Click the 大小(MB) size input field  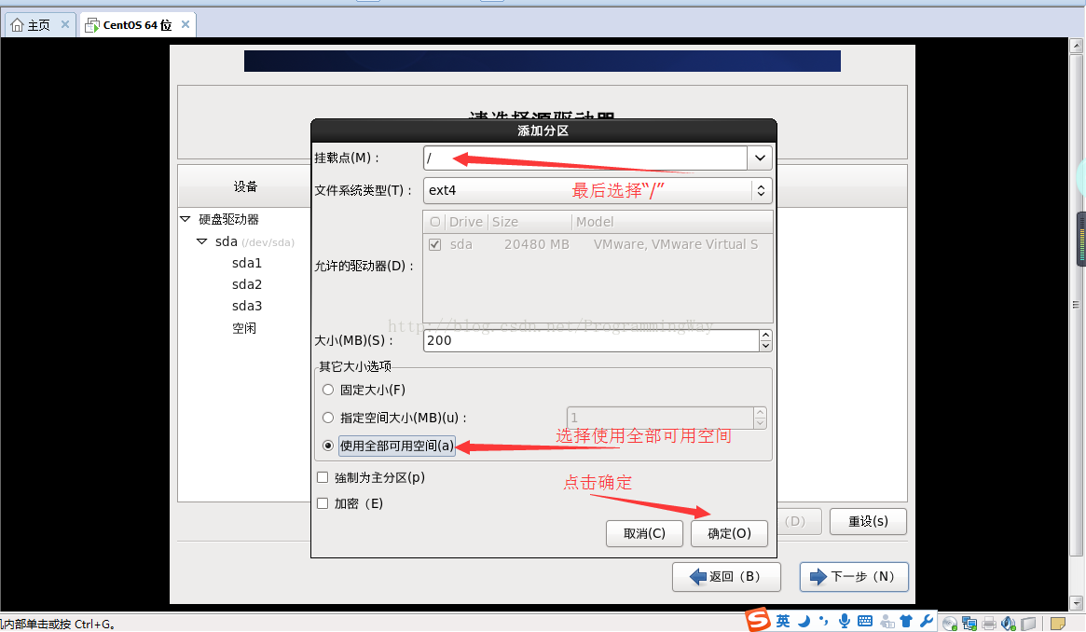click(590, 340)
